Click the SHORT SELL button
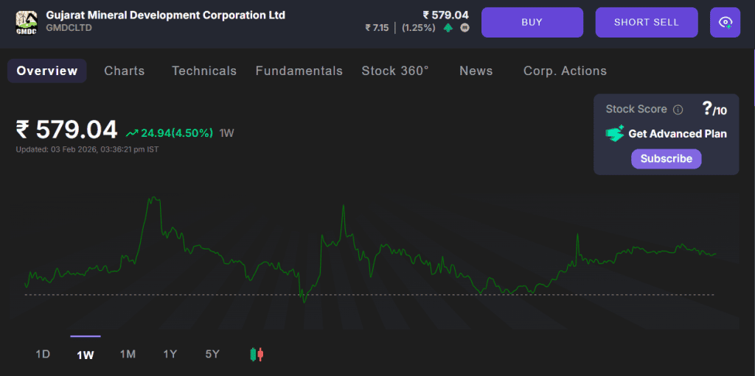Viewport: 755px width, 376px height. tap(647, 22)
